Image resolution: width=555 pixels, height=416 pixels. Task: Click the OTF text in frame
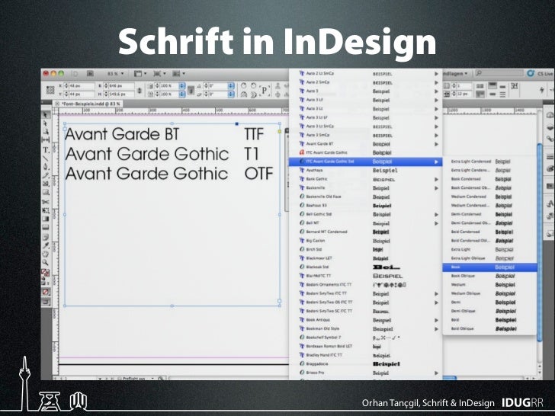pos(258,174)
